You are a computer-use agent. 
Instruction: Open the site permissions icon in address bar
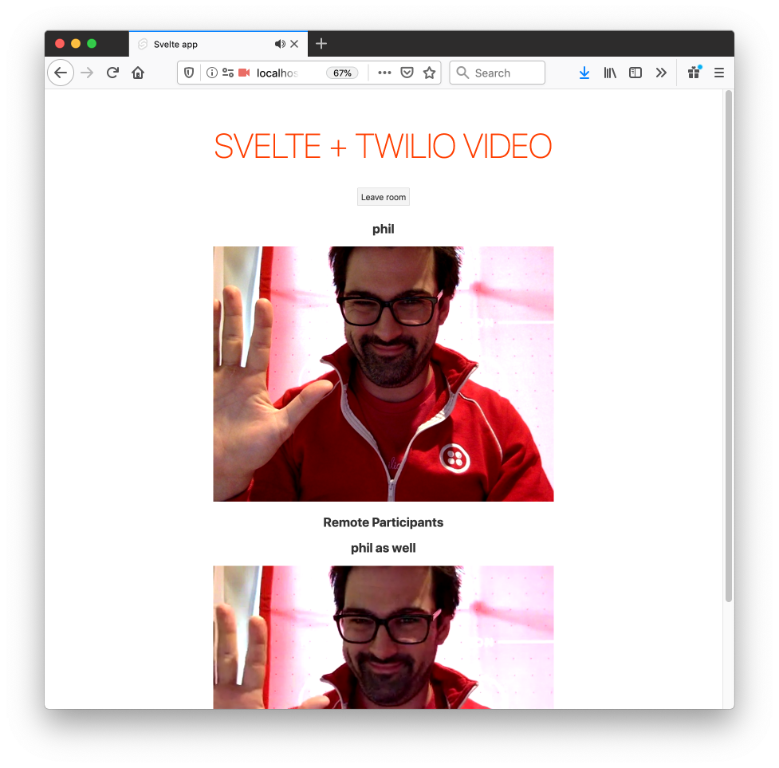[x=228, y=73]
